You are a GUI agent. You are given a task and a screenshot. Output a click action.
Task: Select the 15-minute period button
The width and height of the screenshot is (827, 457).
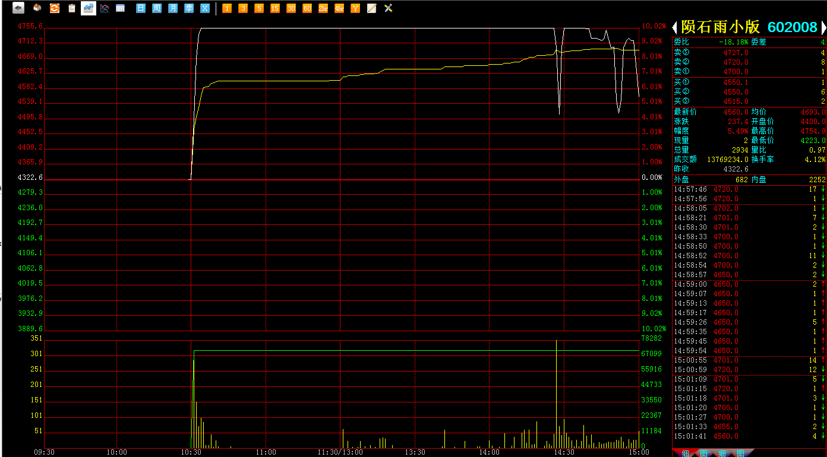[x=275, y=8]
